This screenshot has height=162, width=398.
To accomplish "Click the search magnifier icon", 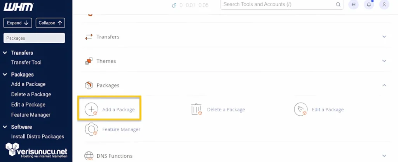I will point(338,5).
